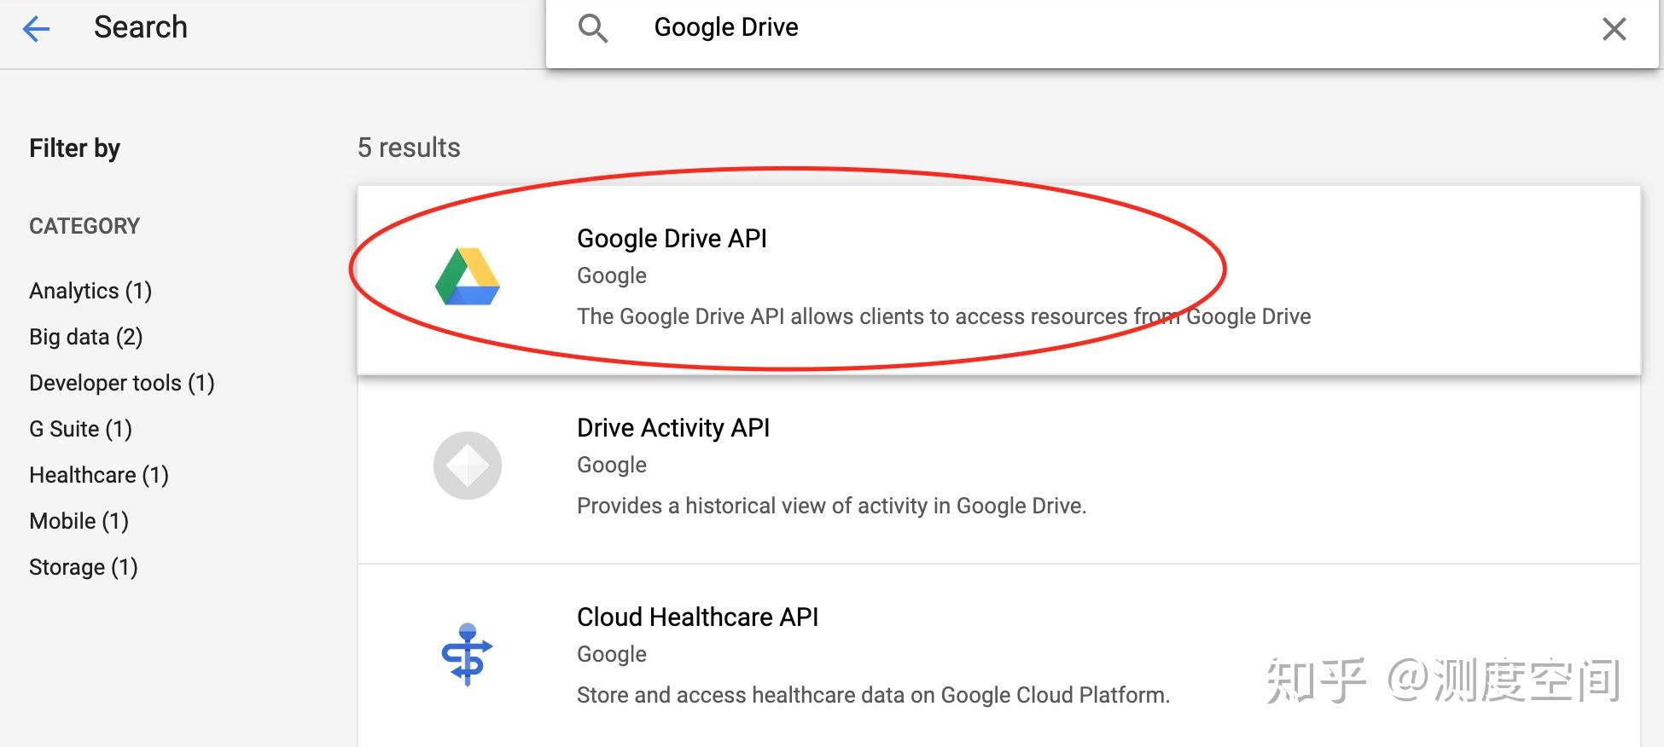Filter results by Big data category
Image resolution: width=1664 pixels, height=747 pixels.
tap(85, 336)
